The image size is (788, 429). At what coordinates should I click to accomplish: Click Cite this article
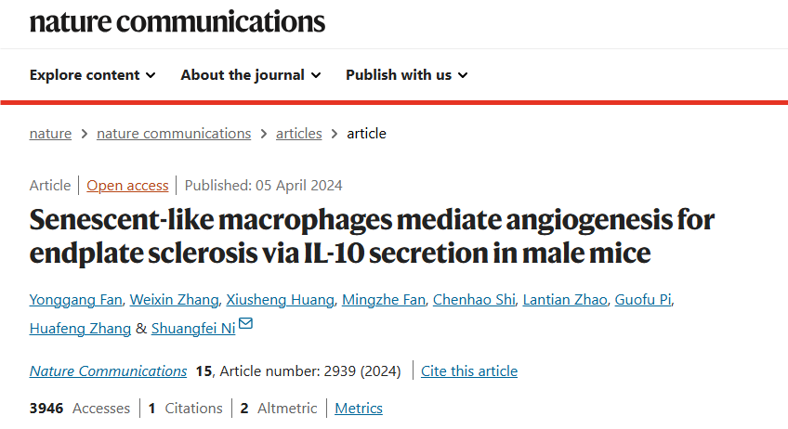(469, 370)
